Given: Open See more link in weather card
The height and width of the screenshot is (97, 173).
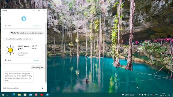Looking at the screenshot, I should 36,60.
